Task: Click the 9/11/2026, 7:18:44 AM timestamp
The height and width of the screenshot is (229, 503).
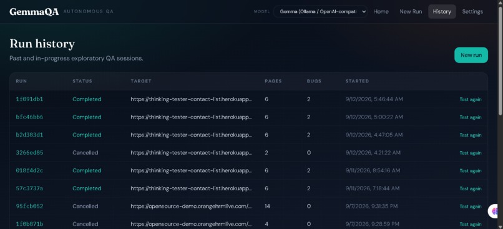Action: click(x=373, y=188)
